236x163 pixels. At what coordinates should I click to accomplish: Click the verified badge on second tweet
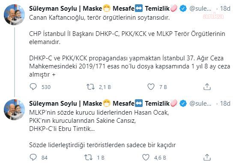(183, 104)
